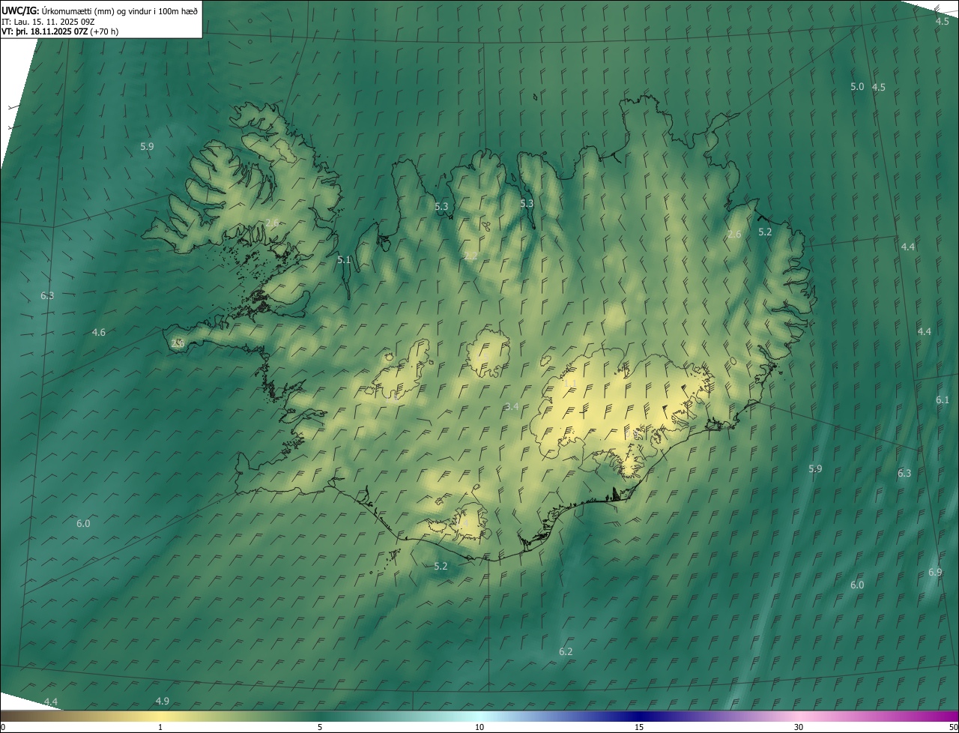
Task: Click the "6.2" value south of Iceland
Action: click(566, 651)
